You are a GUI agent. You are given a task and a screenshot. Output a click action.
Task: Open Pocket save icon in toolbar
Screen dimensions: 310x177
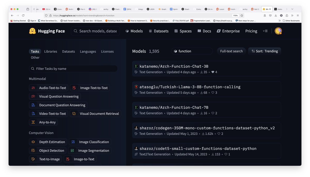[x=270, y=15]
